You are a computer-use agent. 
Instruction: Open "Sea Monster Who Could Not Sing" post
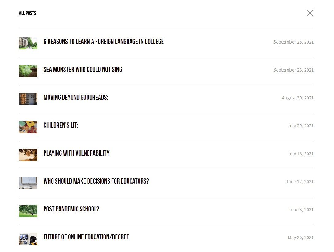pos(83,70)
